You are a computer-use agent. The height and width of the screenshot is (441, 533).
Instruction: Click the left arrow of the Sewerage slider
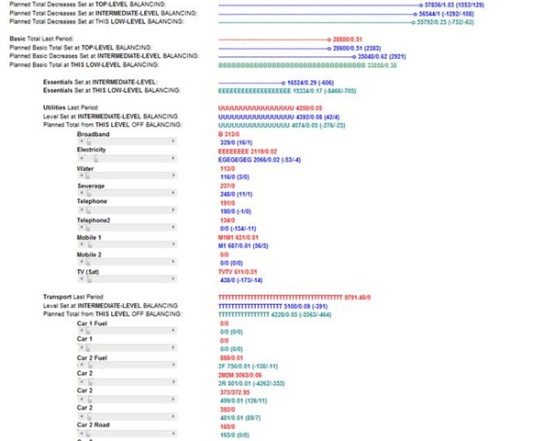point(82,193)
